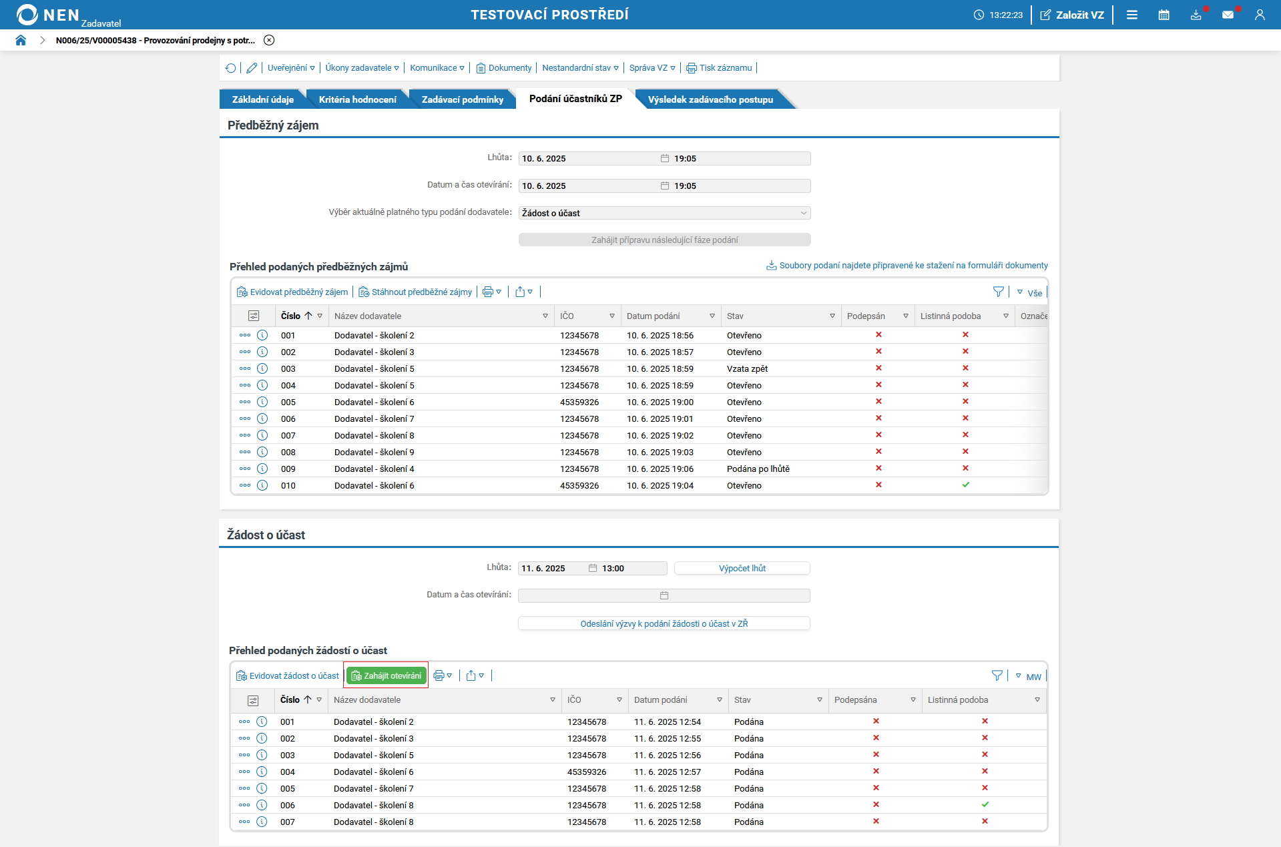Click the pencil edit icon
The width and height of the screenshot is (1281, 847).
point(252,68)
